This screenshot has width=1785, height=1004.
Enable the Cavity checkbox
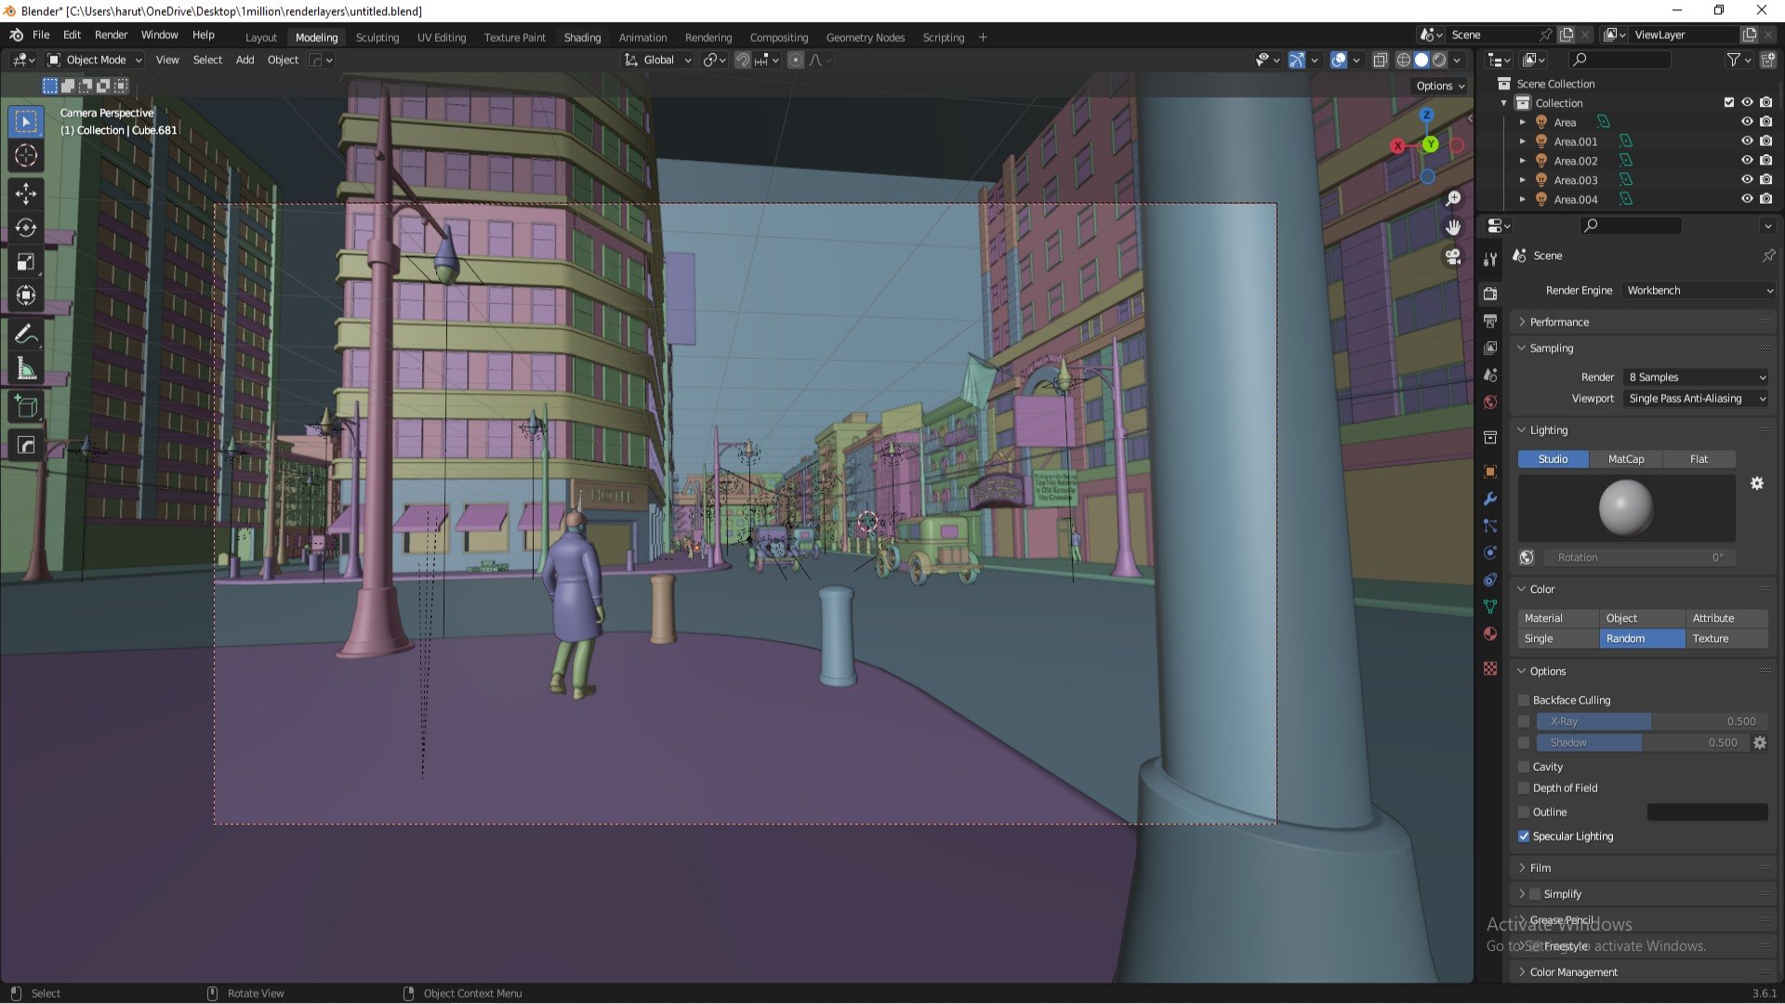tap(1524, 767)
